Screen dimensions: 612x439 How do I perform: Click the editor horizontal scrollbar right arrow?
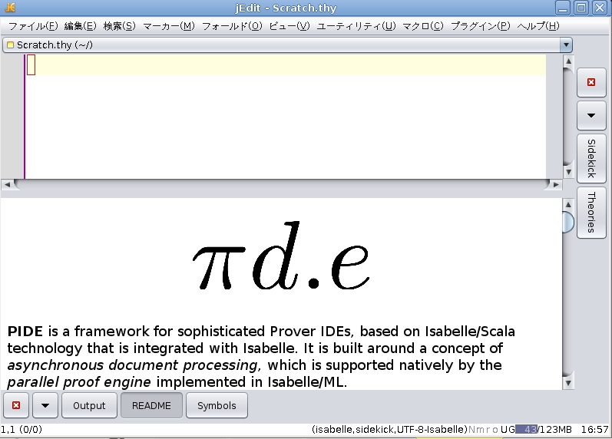coord(556,184)
